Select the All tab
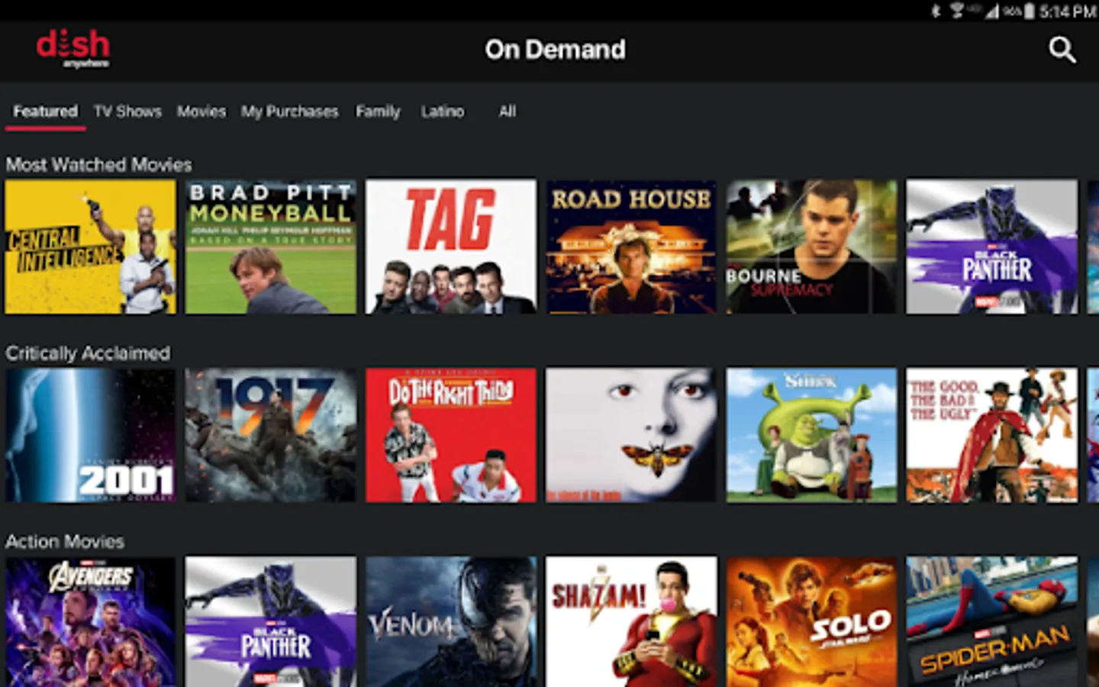Screen dimensions: 1099x687 click(508, 111)
